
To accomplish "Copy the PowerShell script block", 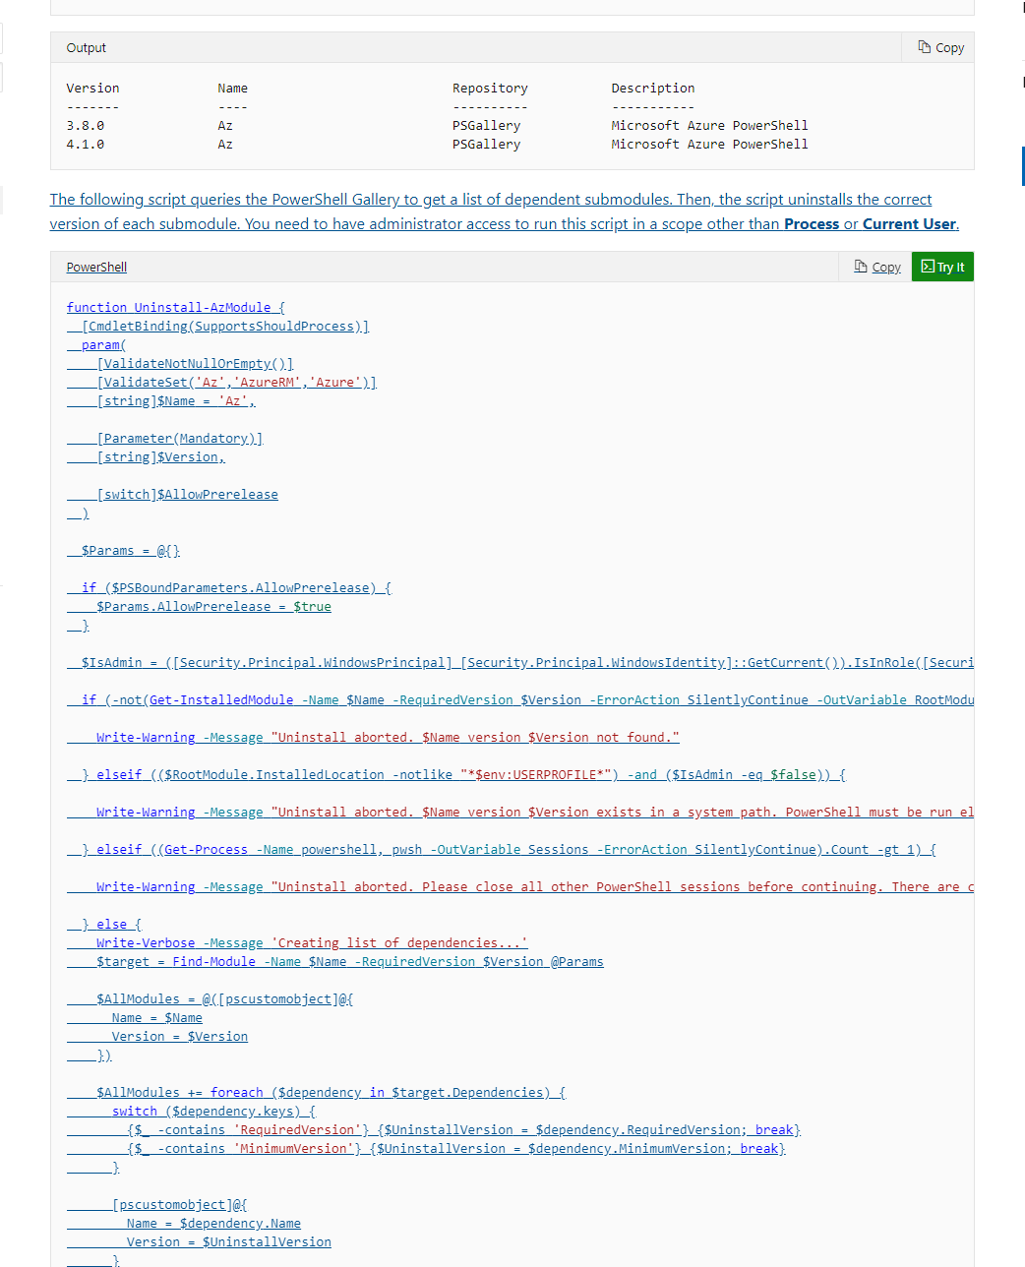I will (x=876, y=267).
